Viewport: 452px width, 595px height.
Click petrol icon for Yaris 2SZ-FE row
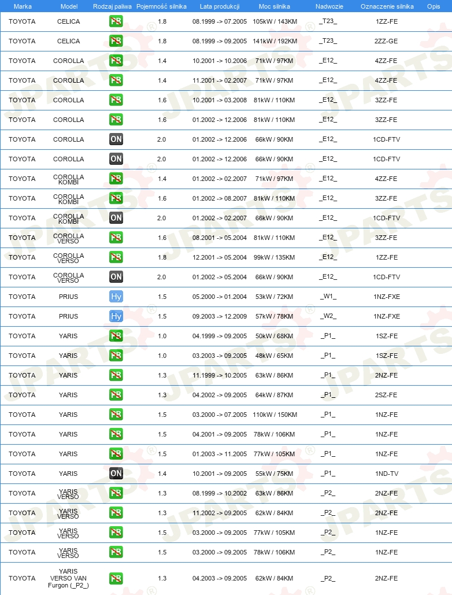pos(116,394)
